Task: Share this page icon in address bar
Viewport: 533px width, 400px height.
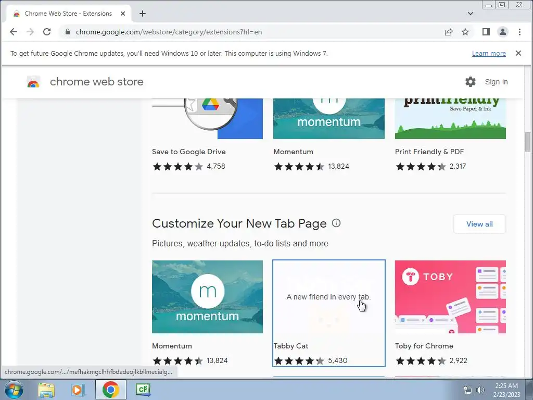Action: pyautogui.click(x=449, y=32)
